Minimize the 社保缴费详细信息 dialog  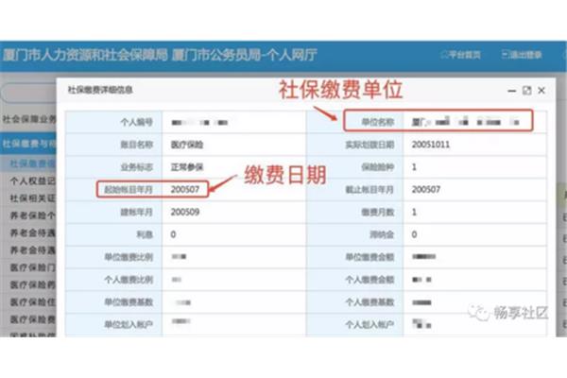[x=511, y=91]
